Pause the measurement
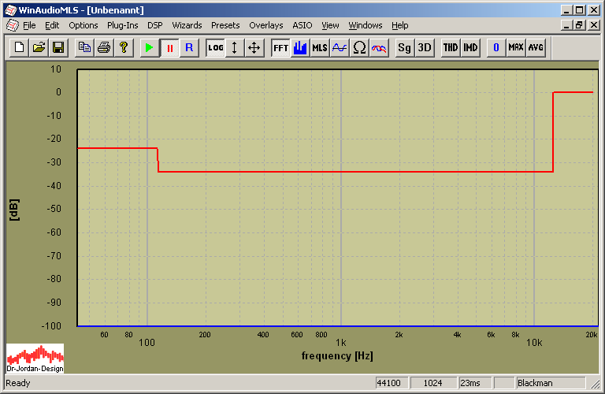 [169, 47]
